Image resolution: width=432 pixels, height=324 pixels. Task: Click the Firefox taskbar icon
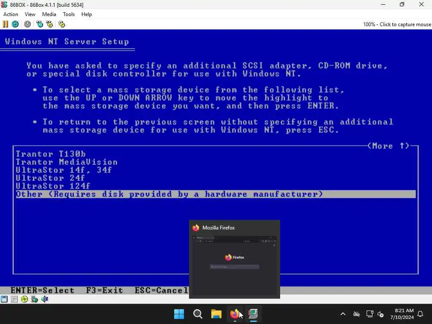235,314
